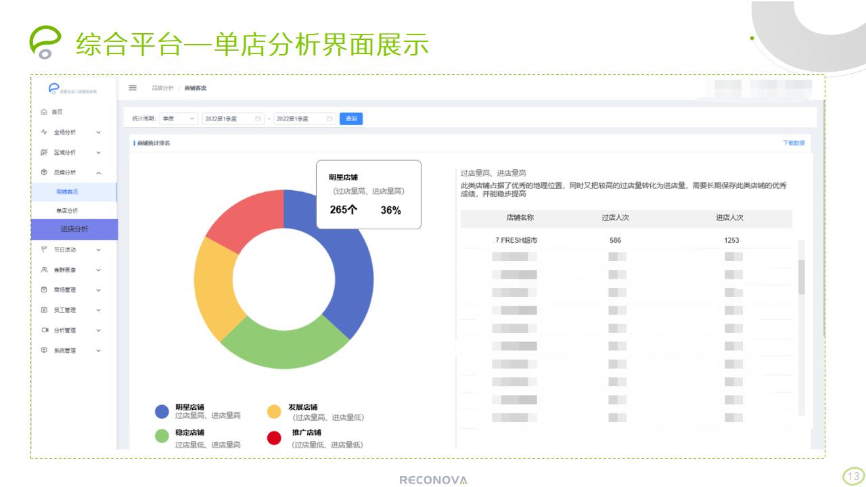This screenshot has width=866, height=487.
Task: Collapse the 品牌分析 menu chevron
Action: point(99,172)
